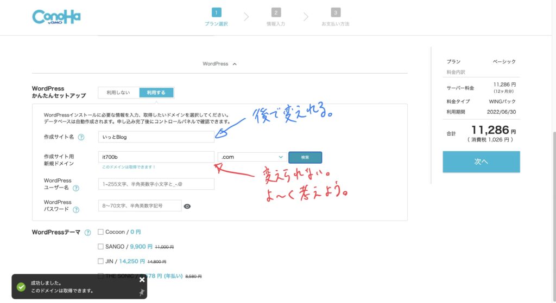The width and height of the screenshot is (556, 303).
Task: Pin the success notification toast
Action: [x=142, y=292]
